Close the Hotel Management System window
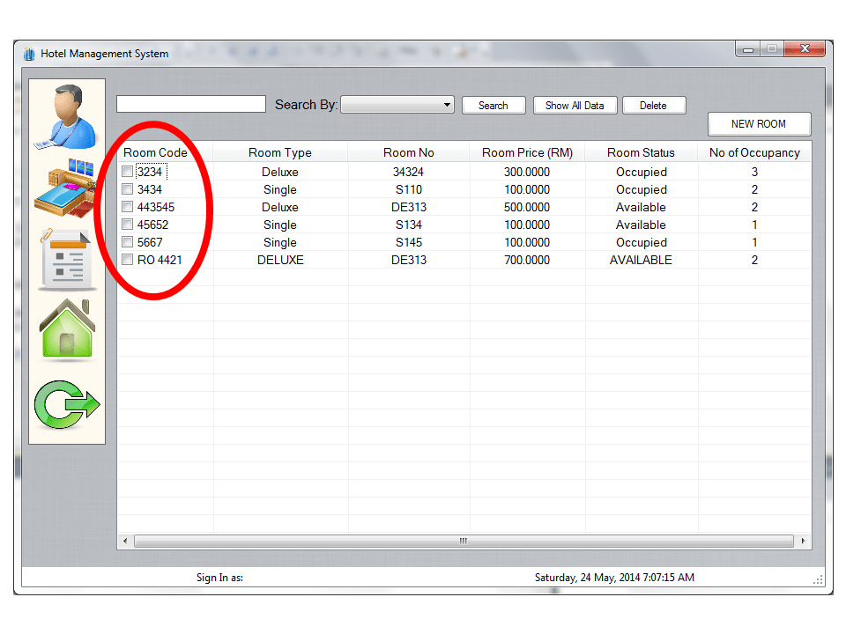 [x=805, y=48]
